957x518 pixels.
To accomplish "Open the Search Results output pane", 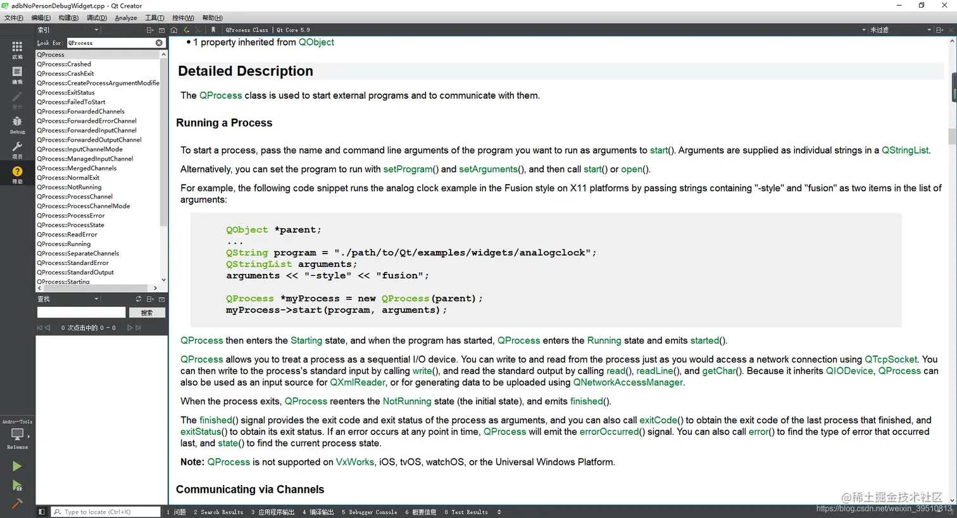I will tap(218, 512).
